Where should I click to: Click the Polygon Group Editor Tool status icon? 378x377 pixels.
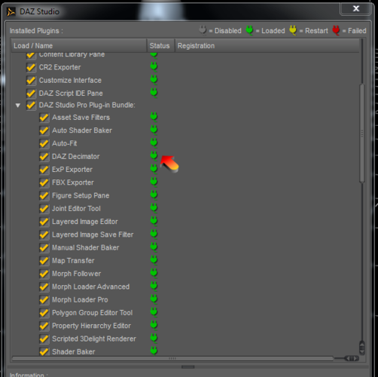point(154,312)
